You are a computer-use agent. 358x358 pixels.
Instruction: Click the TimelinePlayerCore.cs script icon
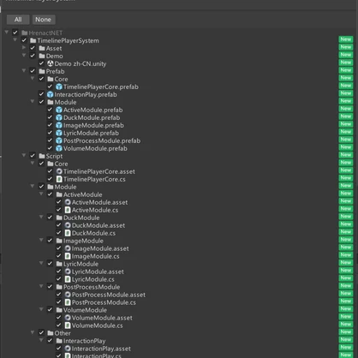[59, 179]
